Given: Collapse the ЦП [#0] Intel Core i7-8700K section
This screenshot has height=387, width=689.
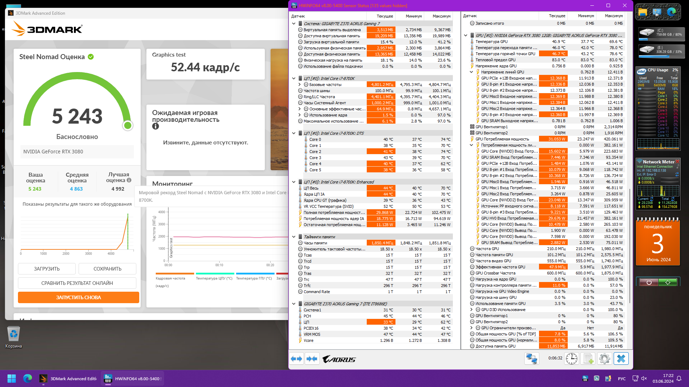Looking at the screenshot, I should pos(294,78).
